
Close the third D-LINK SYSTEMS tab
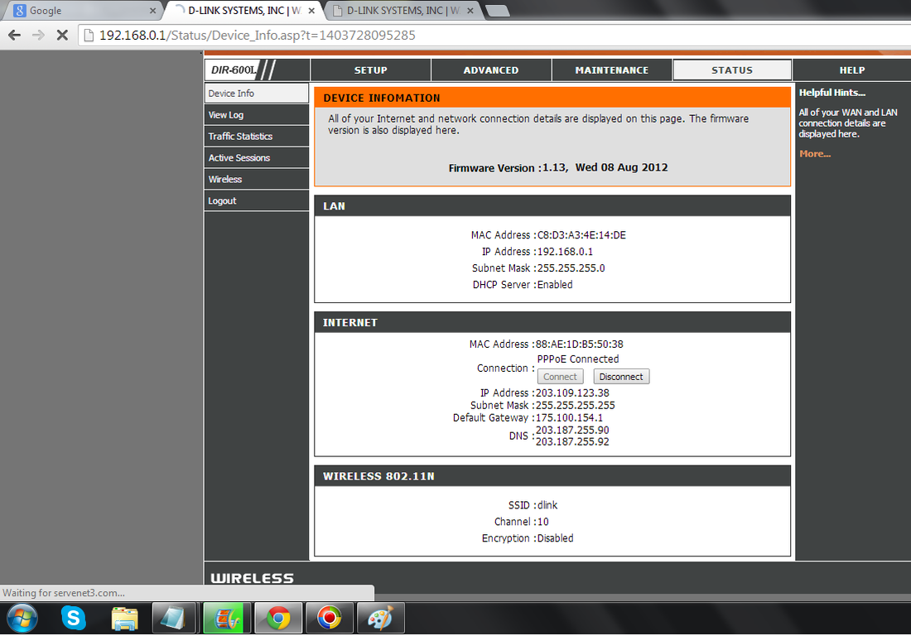(x=470, y=11)
